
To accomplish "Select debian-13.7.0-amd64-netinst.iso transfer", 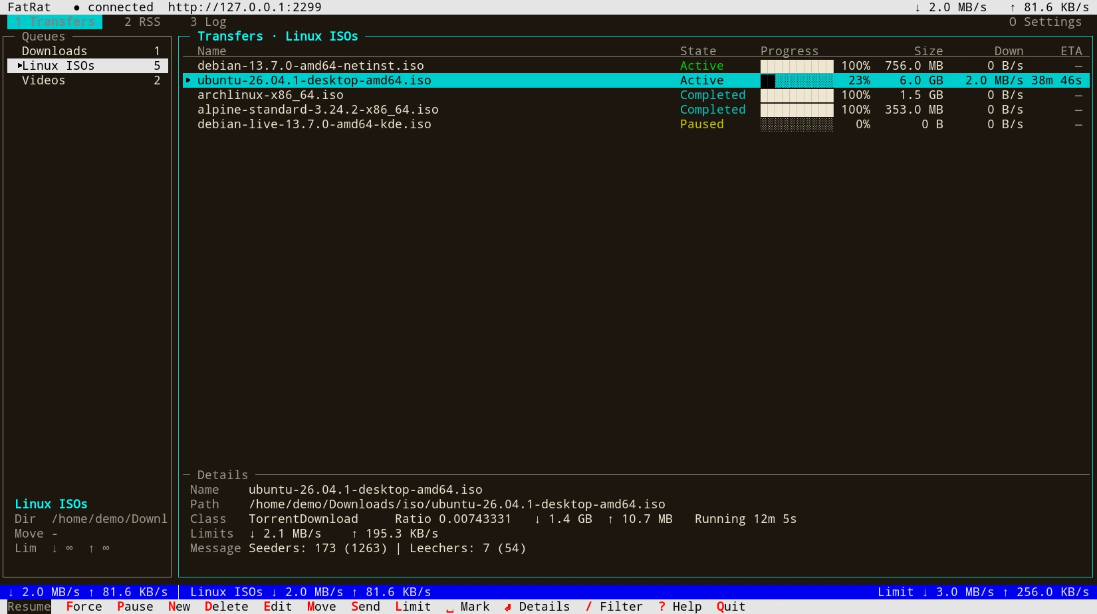I will pyautogui.click(x=636, y=66).
